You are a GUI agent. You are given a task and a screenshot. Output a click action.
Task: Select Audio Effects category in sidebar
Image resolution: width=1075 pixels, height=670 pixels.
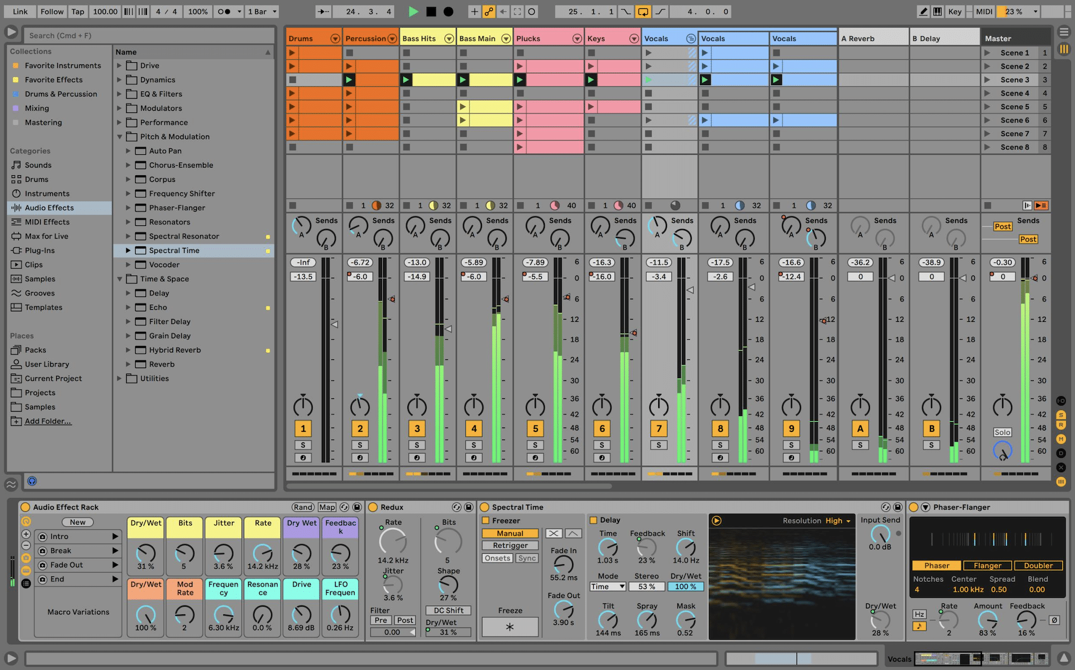(49, 208)
